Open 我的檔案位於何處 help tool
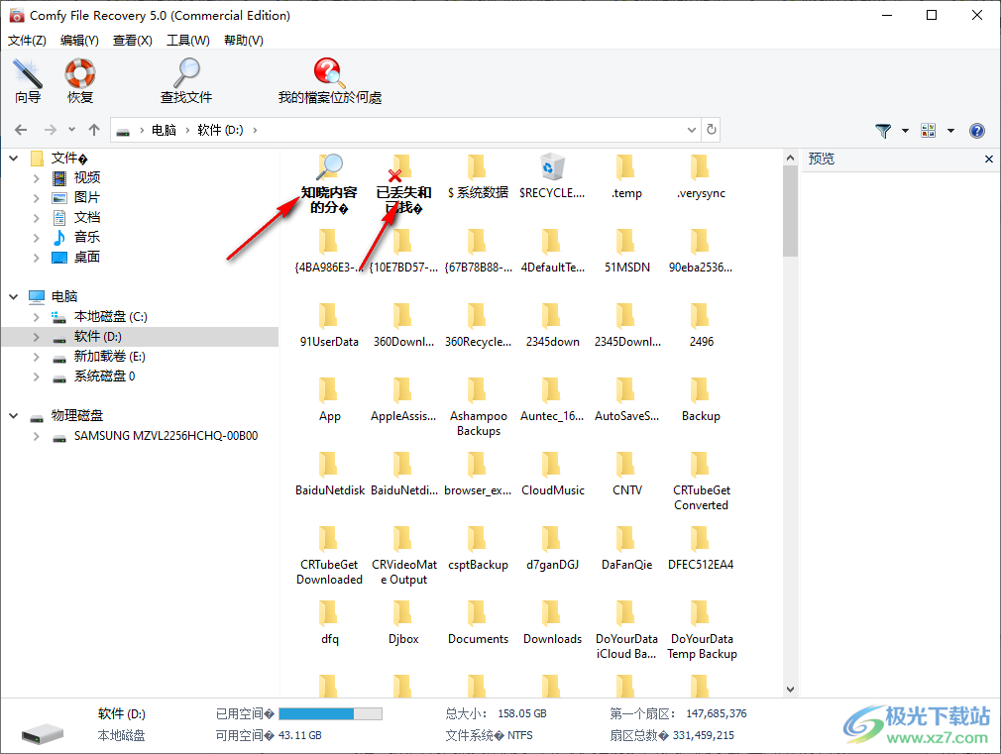 329,80
